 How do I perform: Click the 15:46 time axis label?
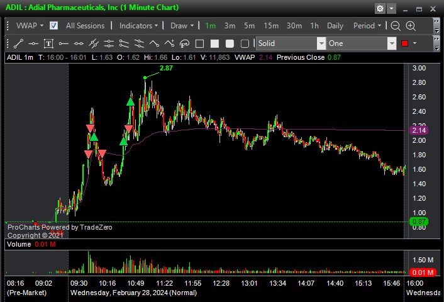391,283
